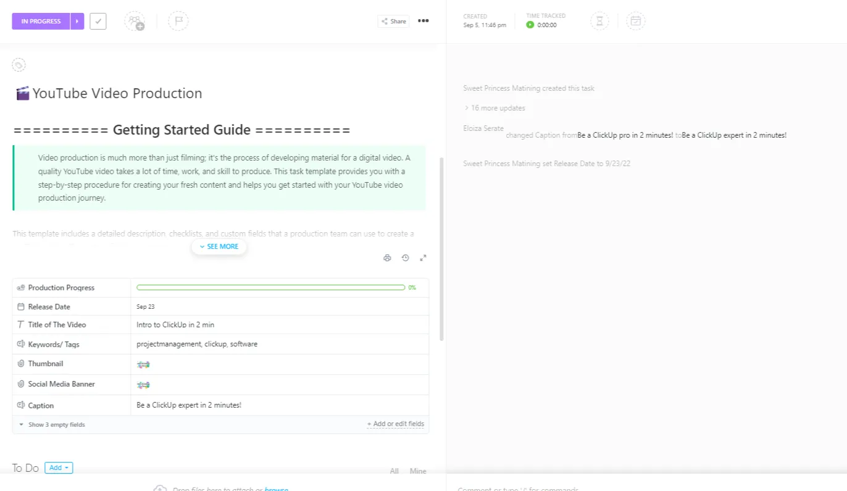This screenshot has height=491, width=847.
Task: Open the Add dropdown beside To Do
Action: (x=59, y=468)
